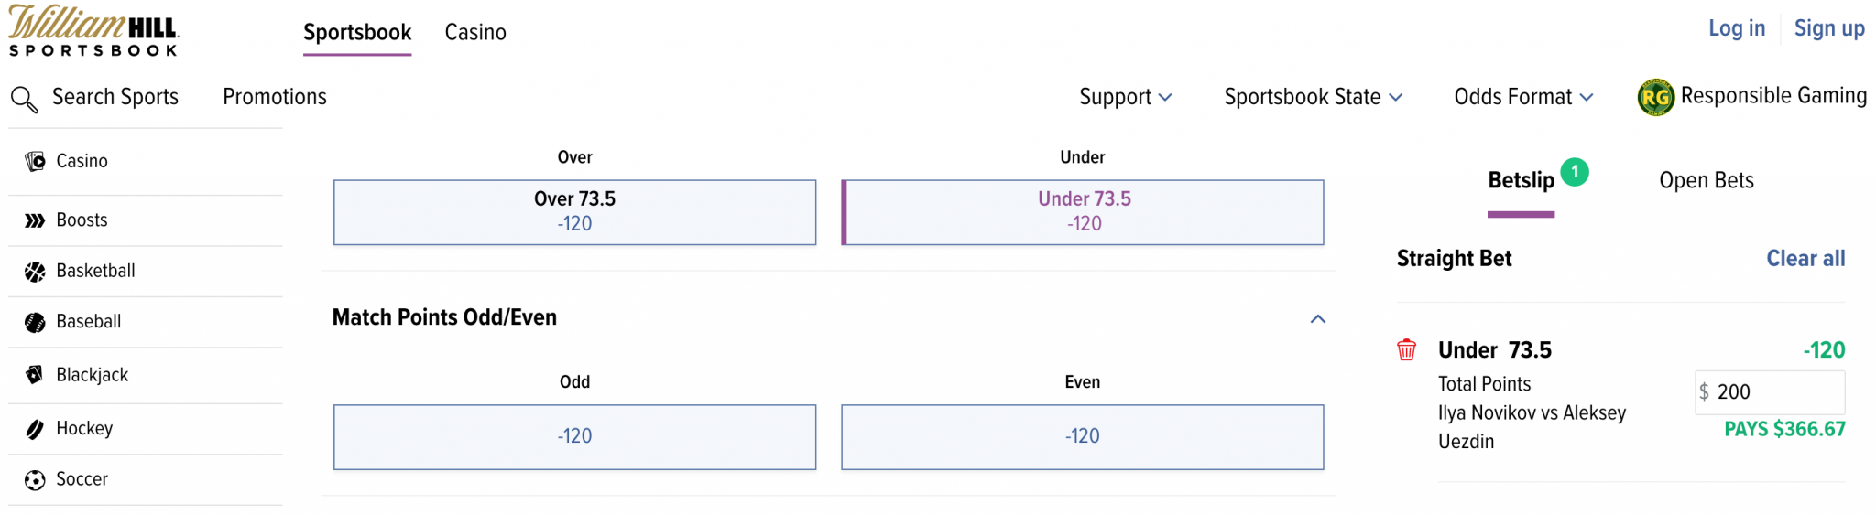This screenshot has height=514, width=1876.
Task: Toggle the Over 73.5 selection
Action: click(574, 212)
